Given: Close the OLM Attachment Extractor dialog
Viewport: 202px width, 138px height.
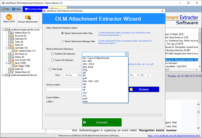Looking at the screenshot, I should click(x=162, y=11).
